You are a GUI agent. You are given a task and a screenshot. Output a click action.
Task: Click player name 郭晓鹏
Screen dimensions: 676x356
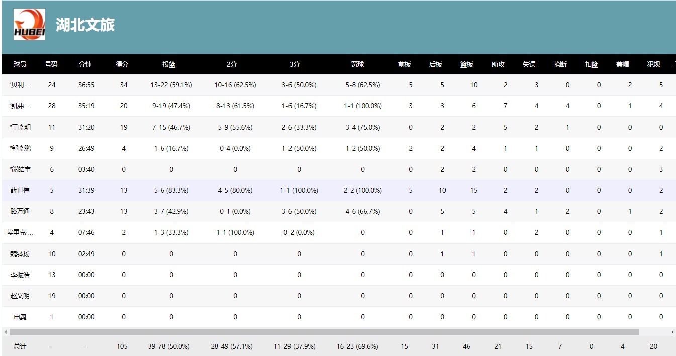[20, 148]
